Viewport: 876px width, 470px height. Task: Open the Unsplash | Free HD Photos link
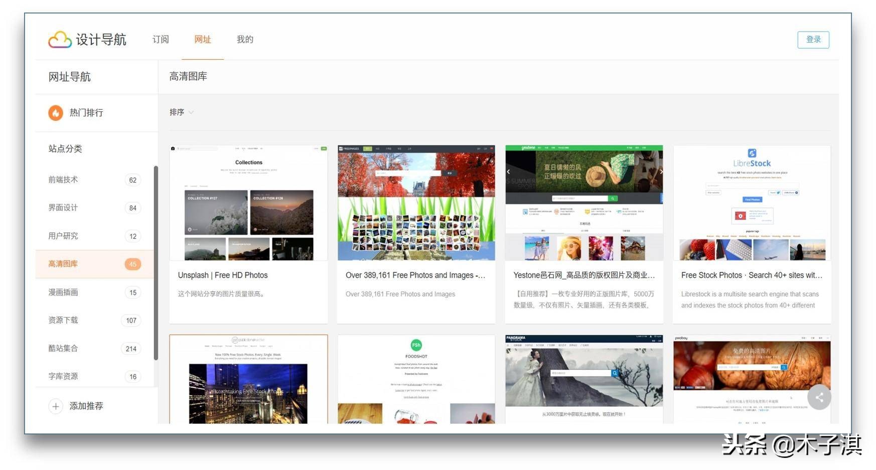(223, 275)
